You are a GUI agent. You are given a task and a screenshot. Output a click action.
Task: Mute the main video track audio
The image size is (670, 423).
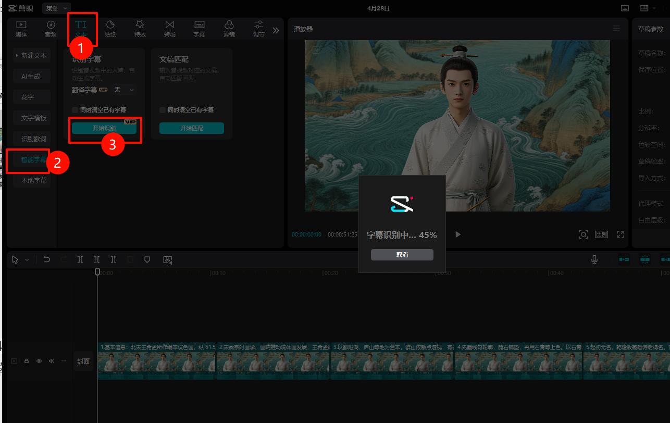(x=52, y=360)
